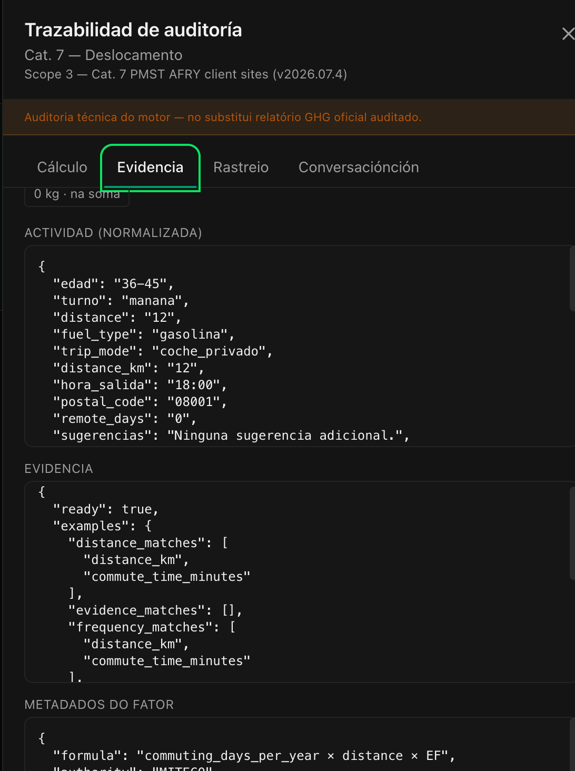The height and width of the screenshot is (771, 575).
Task: Click the "sugerencias" line in activity JSON
Action: [231, 436]
